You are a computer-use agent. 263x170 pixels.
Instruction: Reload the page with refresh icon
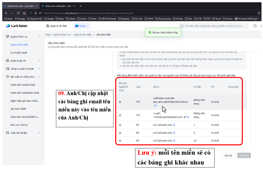[18, 13]
